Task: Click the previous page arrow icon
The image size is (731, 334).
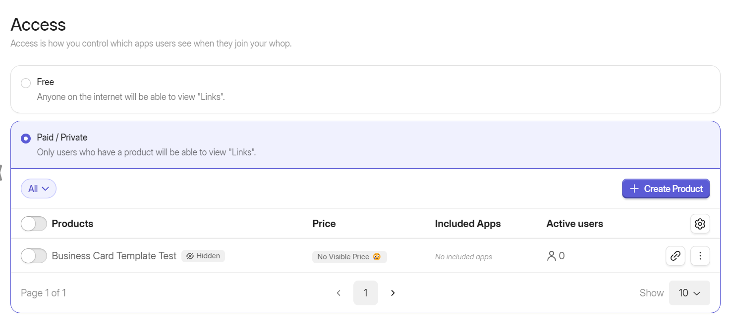Action: click(x=338, y=293)
